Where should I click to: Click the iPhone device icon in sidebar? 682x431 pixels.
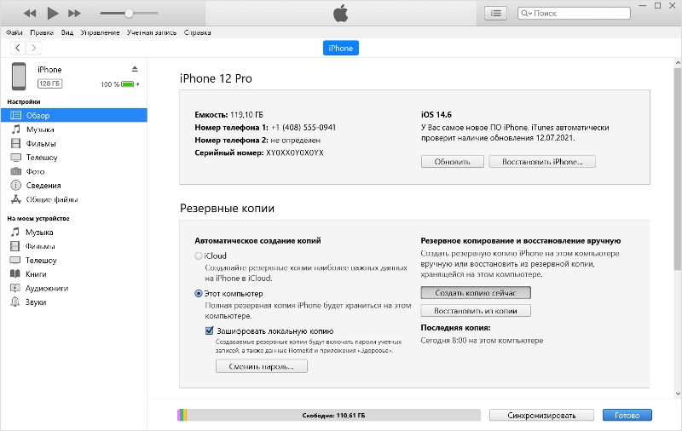click(19, 77)
